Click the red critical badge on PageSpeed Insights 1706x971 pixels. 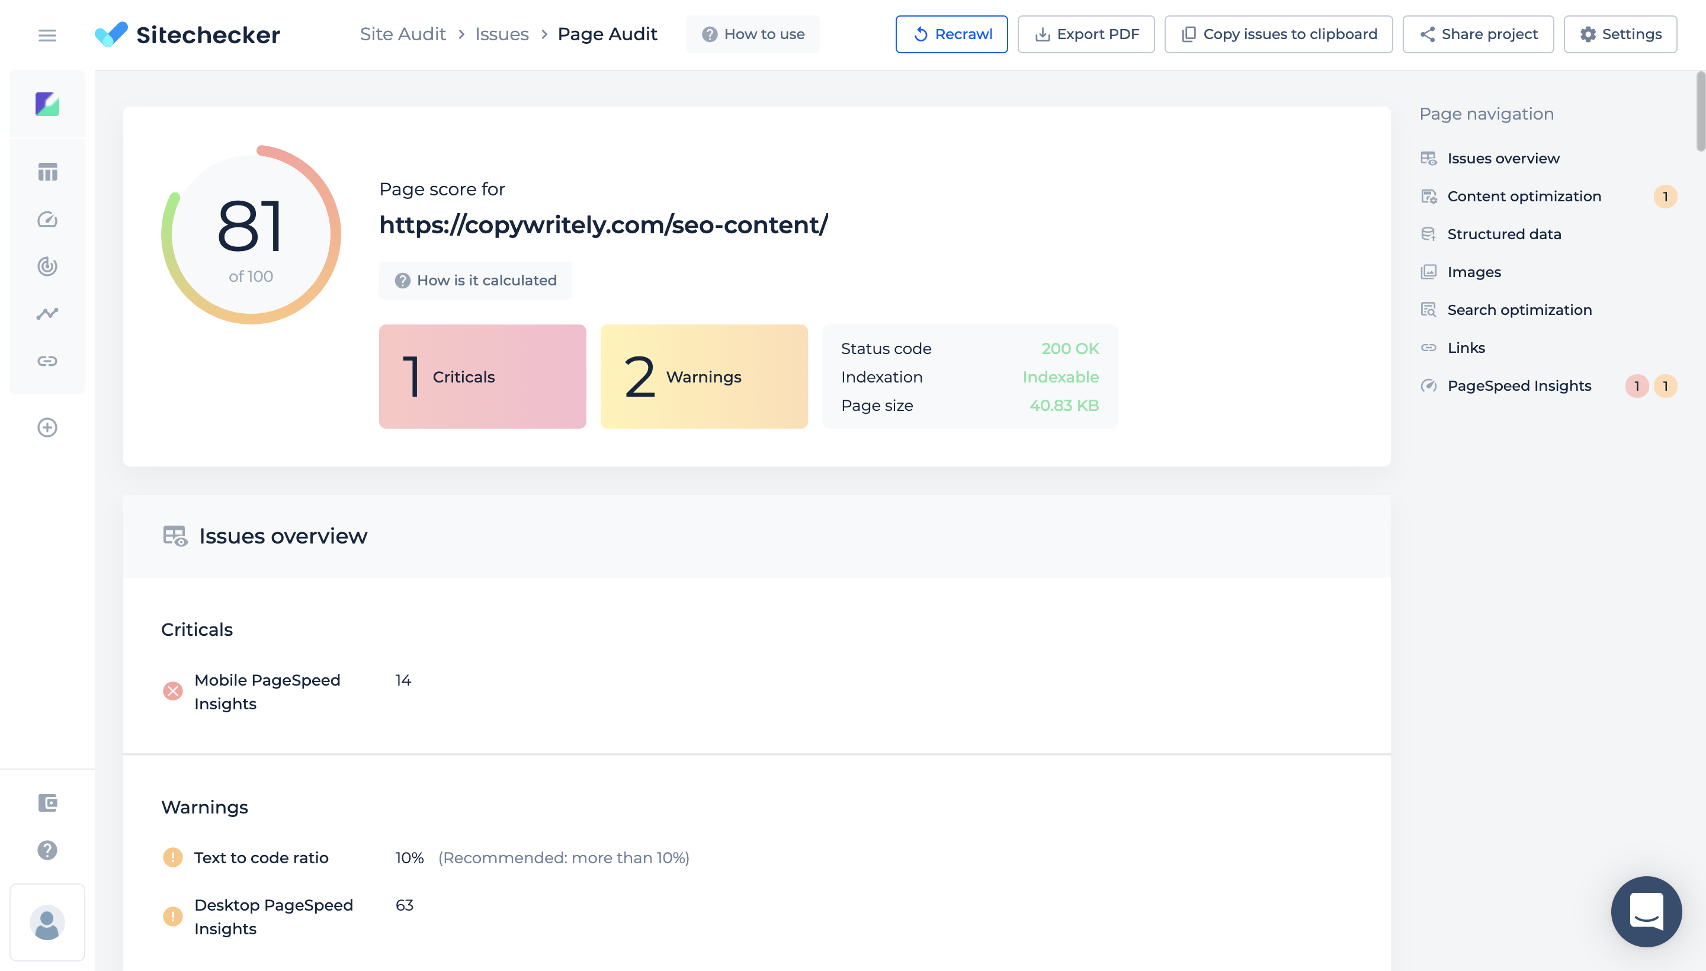pos(1637,386)
